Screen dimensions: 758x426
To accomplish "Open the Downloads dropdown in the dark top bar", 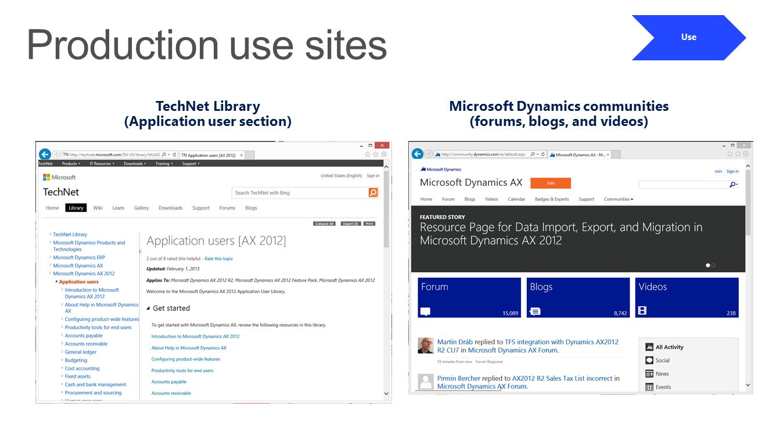I will [x=135, y=164].
